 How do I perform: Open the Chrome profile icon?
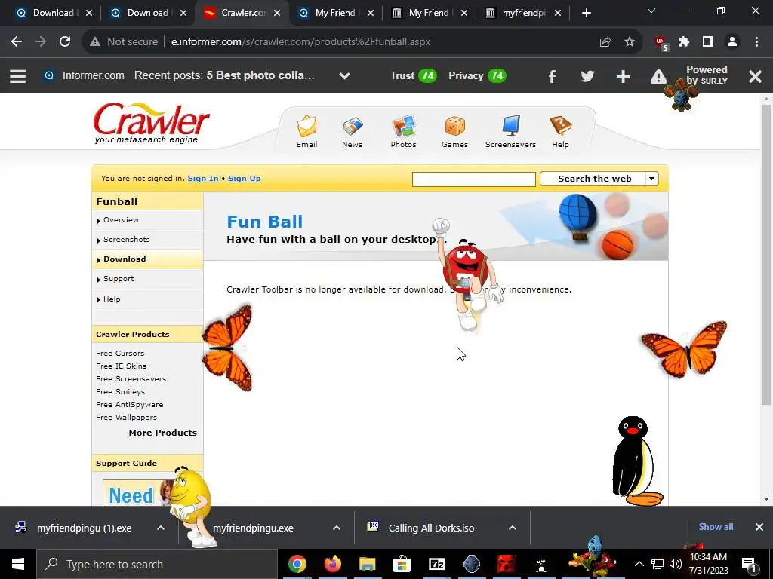(732, 42)
